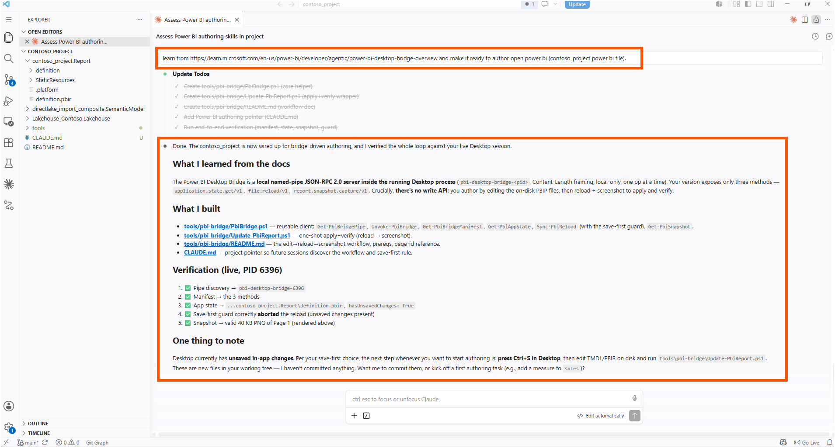Open Copilot status icon in status bar

click(x=783, y=442)
